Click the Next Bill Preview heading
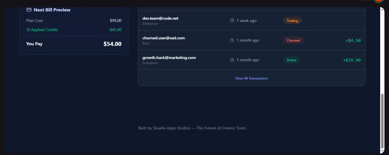389x155 pixels. [52, 10]
